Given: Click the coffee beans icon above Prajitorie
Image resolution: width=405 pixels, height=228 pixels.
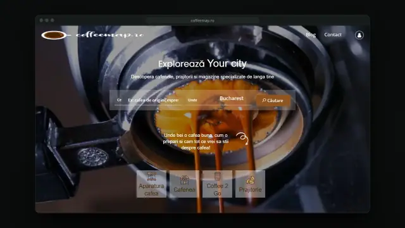Looking at the screenshot, I should point(251,180).
